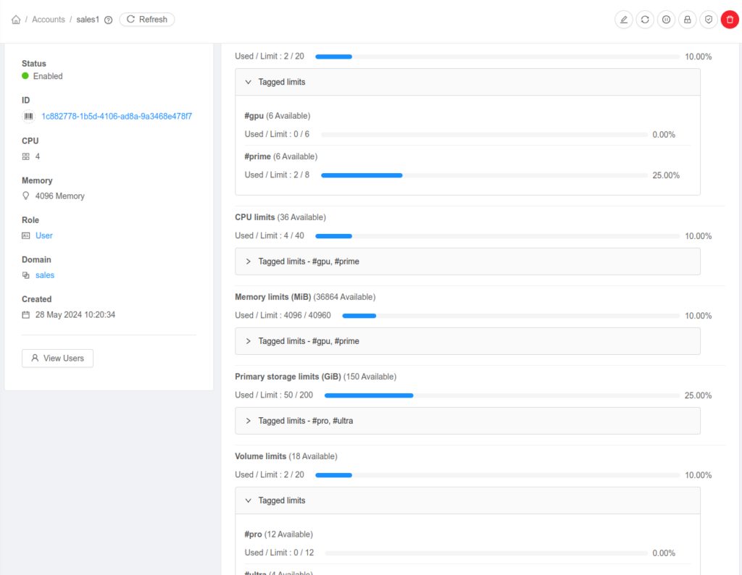Click the edit account pencil icon
The height and width of the screenshot is (575, 742).
click(624, 20)
